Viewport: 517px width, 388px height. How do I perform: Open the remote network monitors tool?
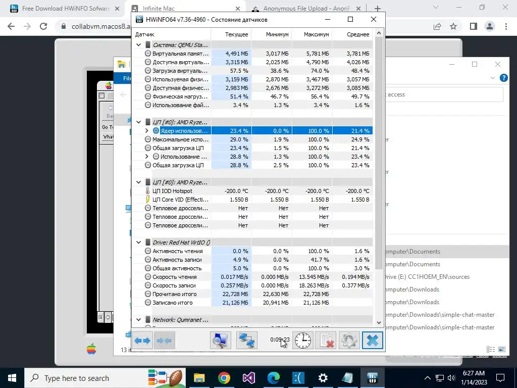click(x=246, y=340)
